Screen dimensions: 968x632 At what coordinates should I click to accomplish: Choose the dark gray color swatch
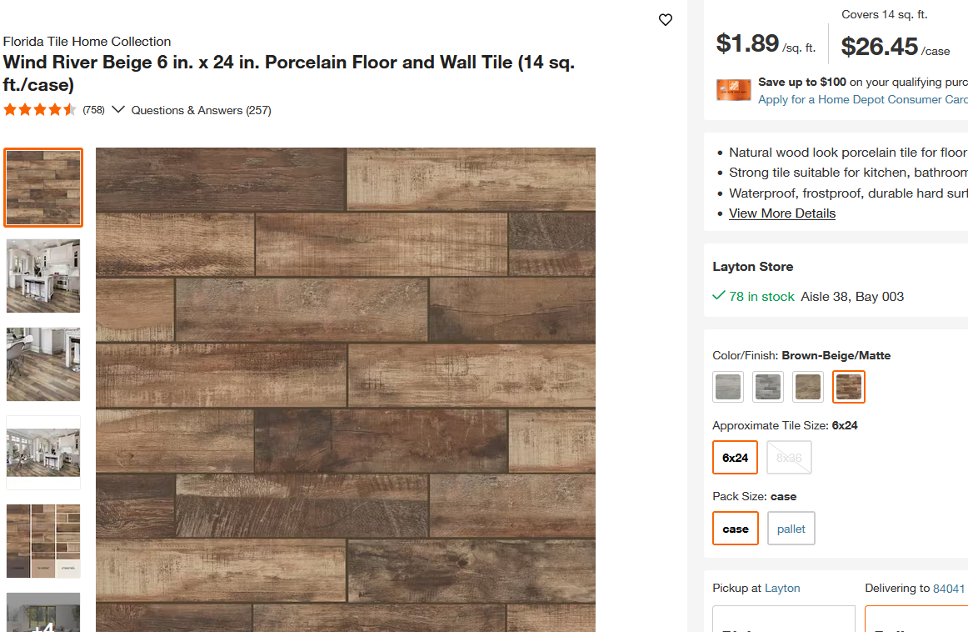point(768,387)
